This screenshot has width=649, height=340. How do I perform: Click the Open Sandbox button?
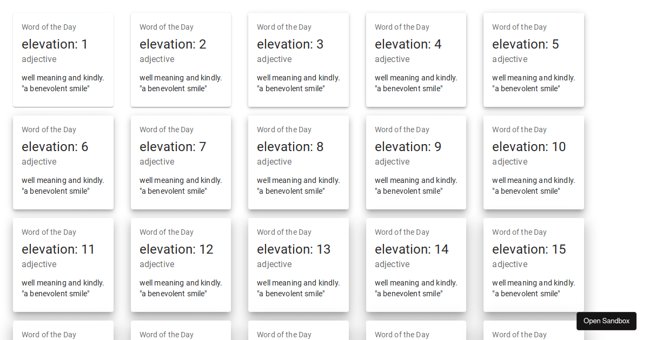[606, 321]
